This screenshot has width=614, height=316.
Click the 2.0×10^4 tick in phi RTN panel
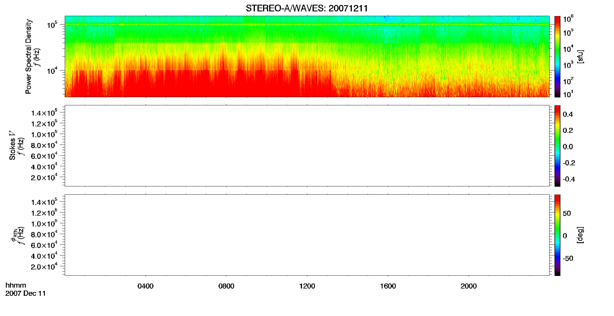pyautogui.click(x=44, y=267)
